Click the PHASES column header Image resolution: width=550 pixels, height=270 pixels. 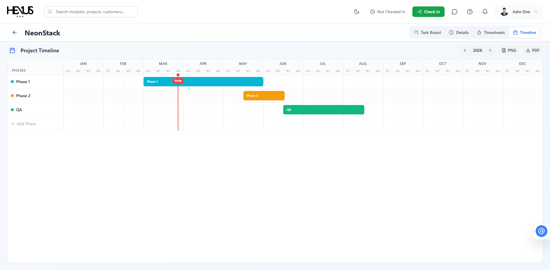pyautogui.click(x=19, y=70)
